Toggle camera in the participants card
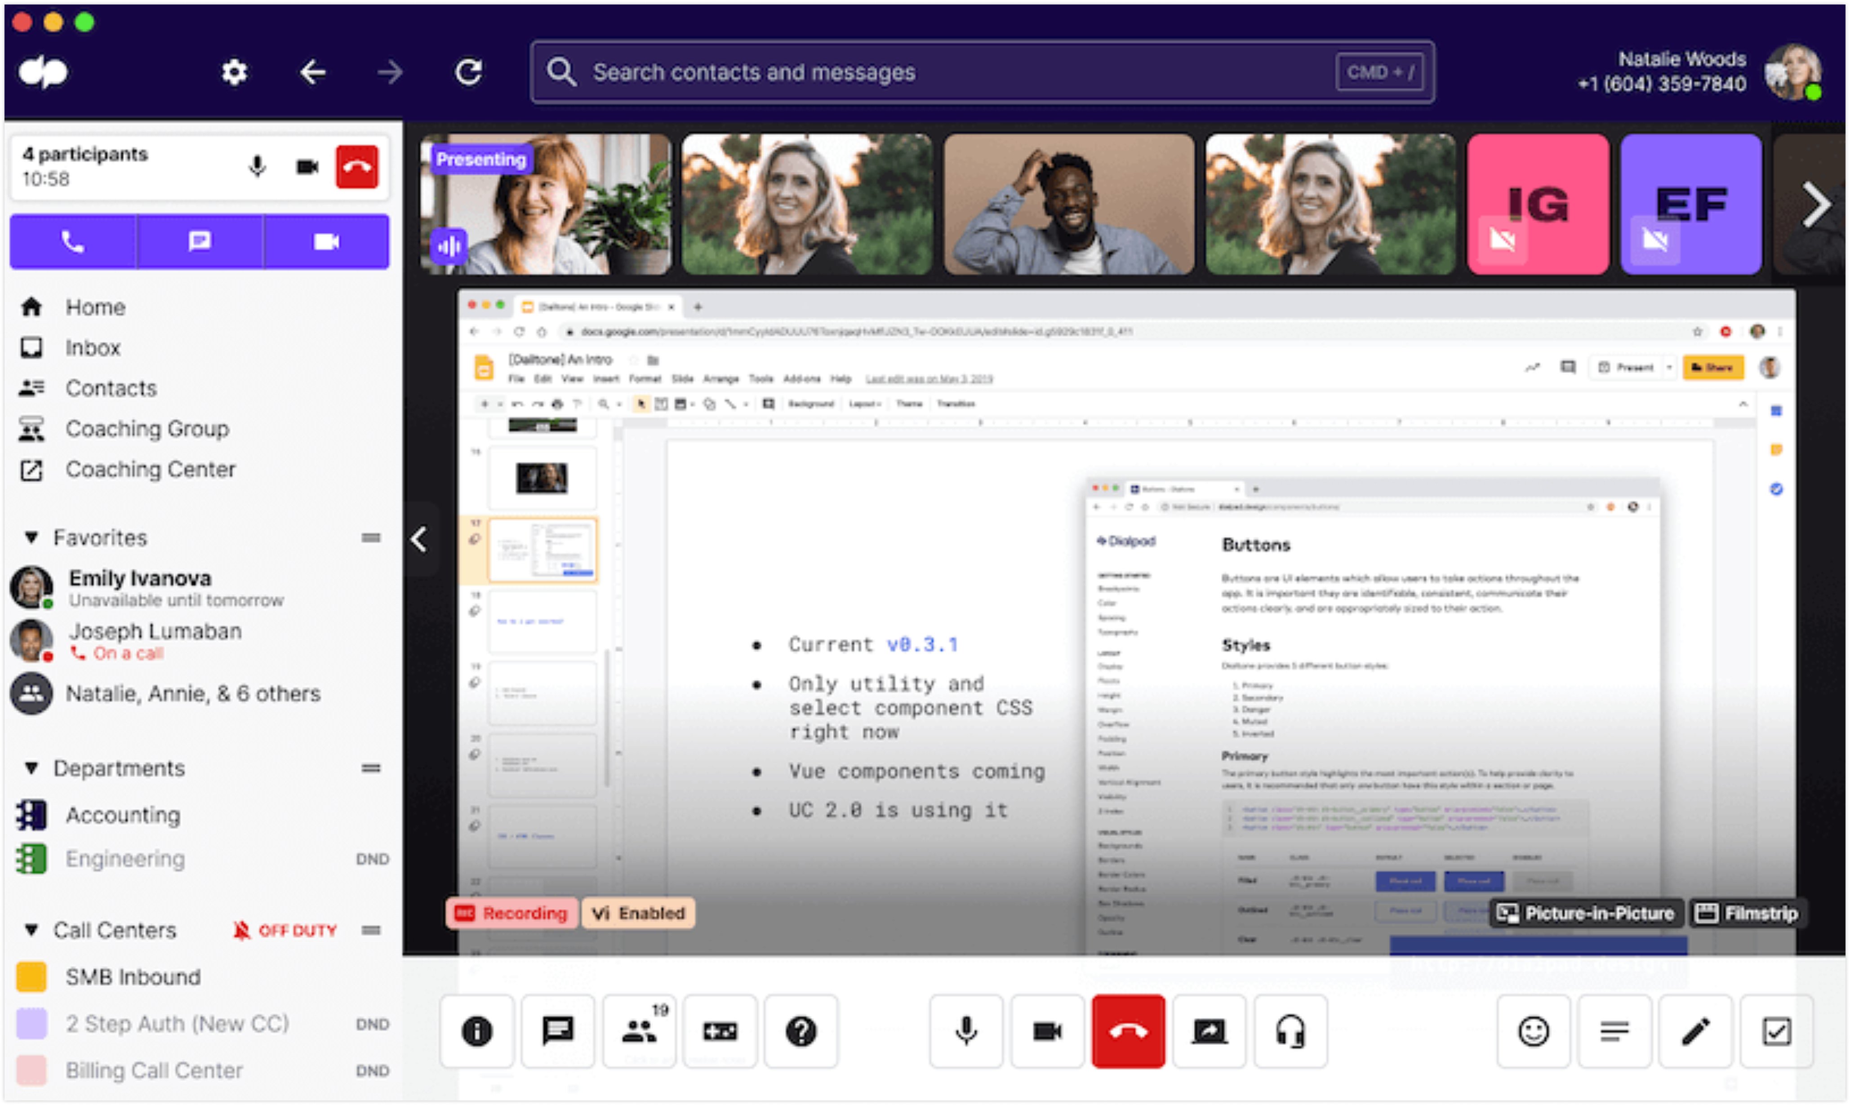This screenshot has height=1105, width=1850. click(x=307, y=166)
